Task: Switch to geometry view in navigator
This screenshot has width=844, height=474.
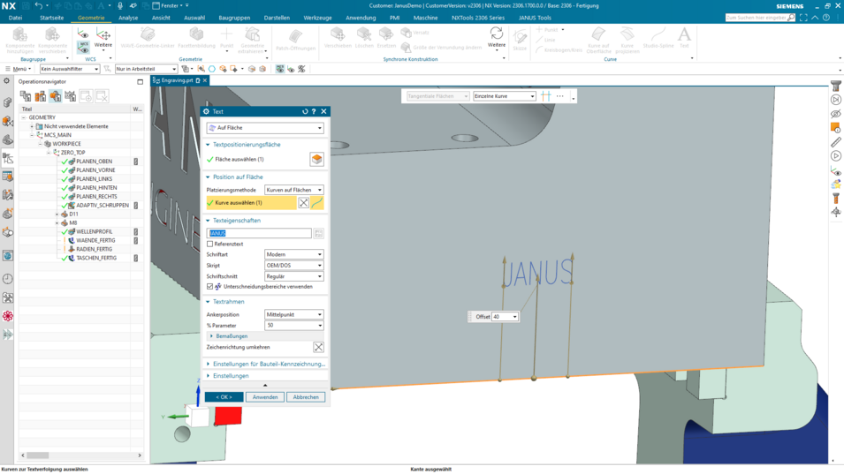Action: tap(56, 96)
